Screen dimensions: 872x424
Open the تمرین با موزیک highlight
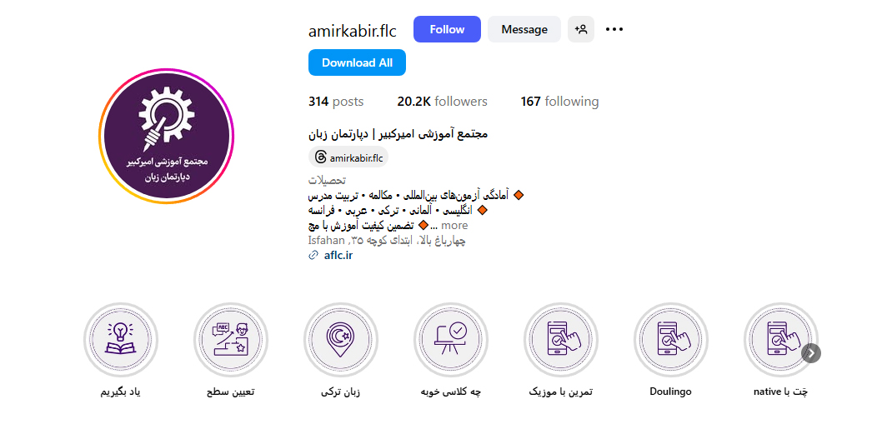click(x=560, y=339)
